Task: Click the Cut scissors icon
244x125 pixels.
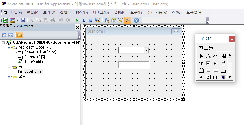Action: click(x=31, y=20)
